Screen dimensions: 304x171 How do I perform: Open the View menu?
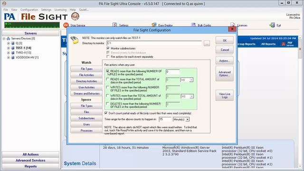[x=14, y=9]
